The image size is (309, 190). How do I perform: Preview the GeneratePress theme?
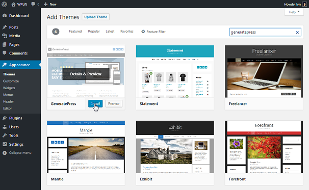click(x=114, y=103)
